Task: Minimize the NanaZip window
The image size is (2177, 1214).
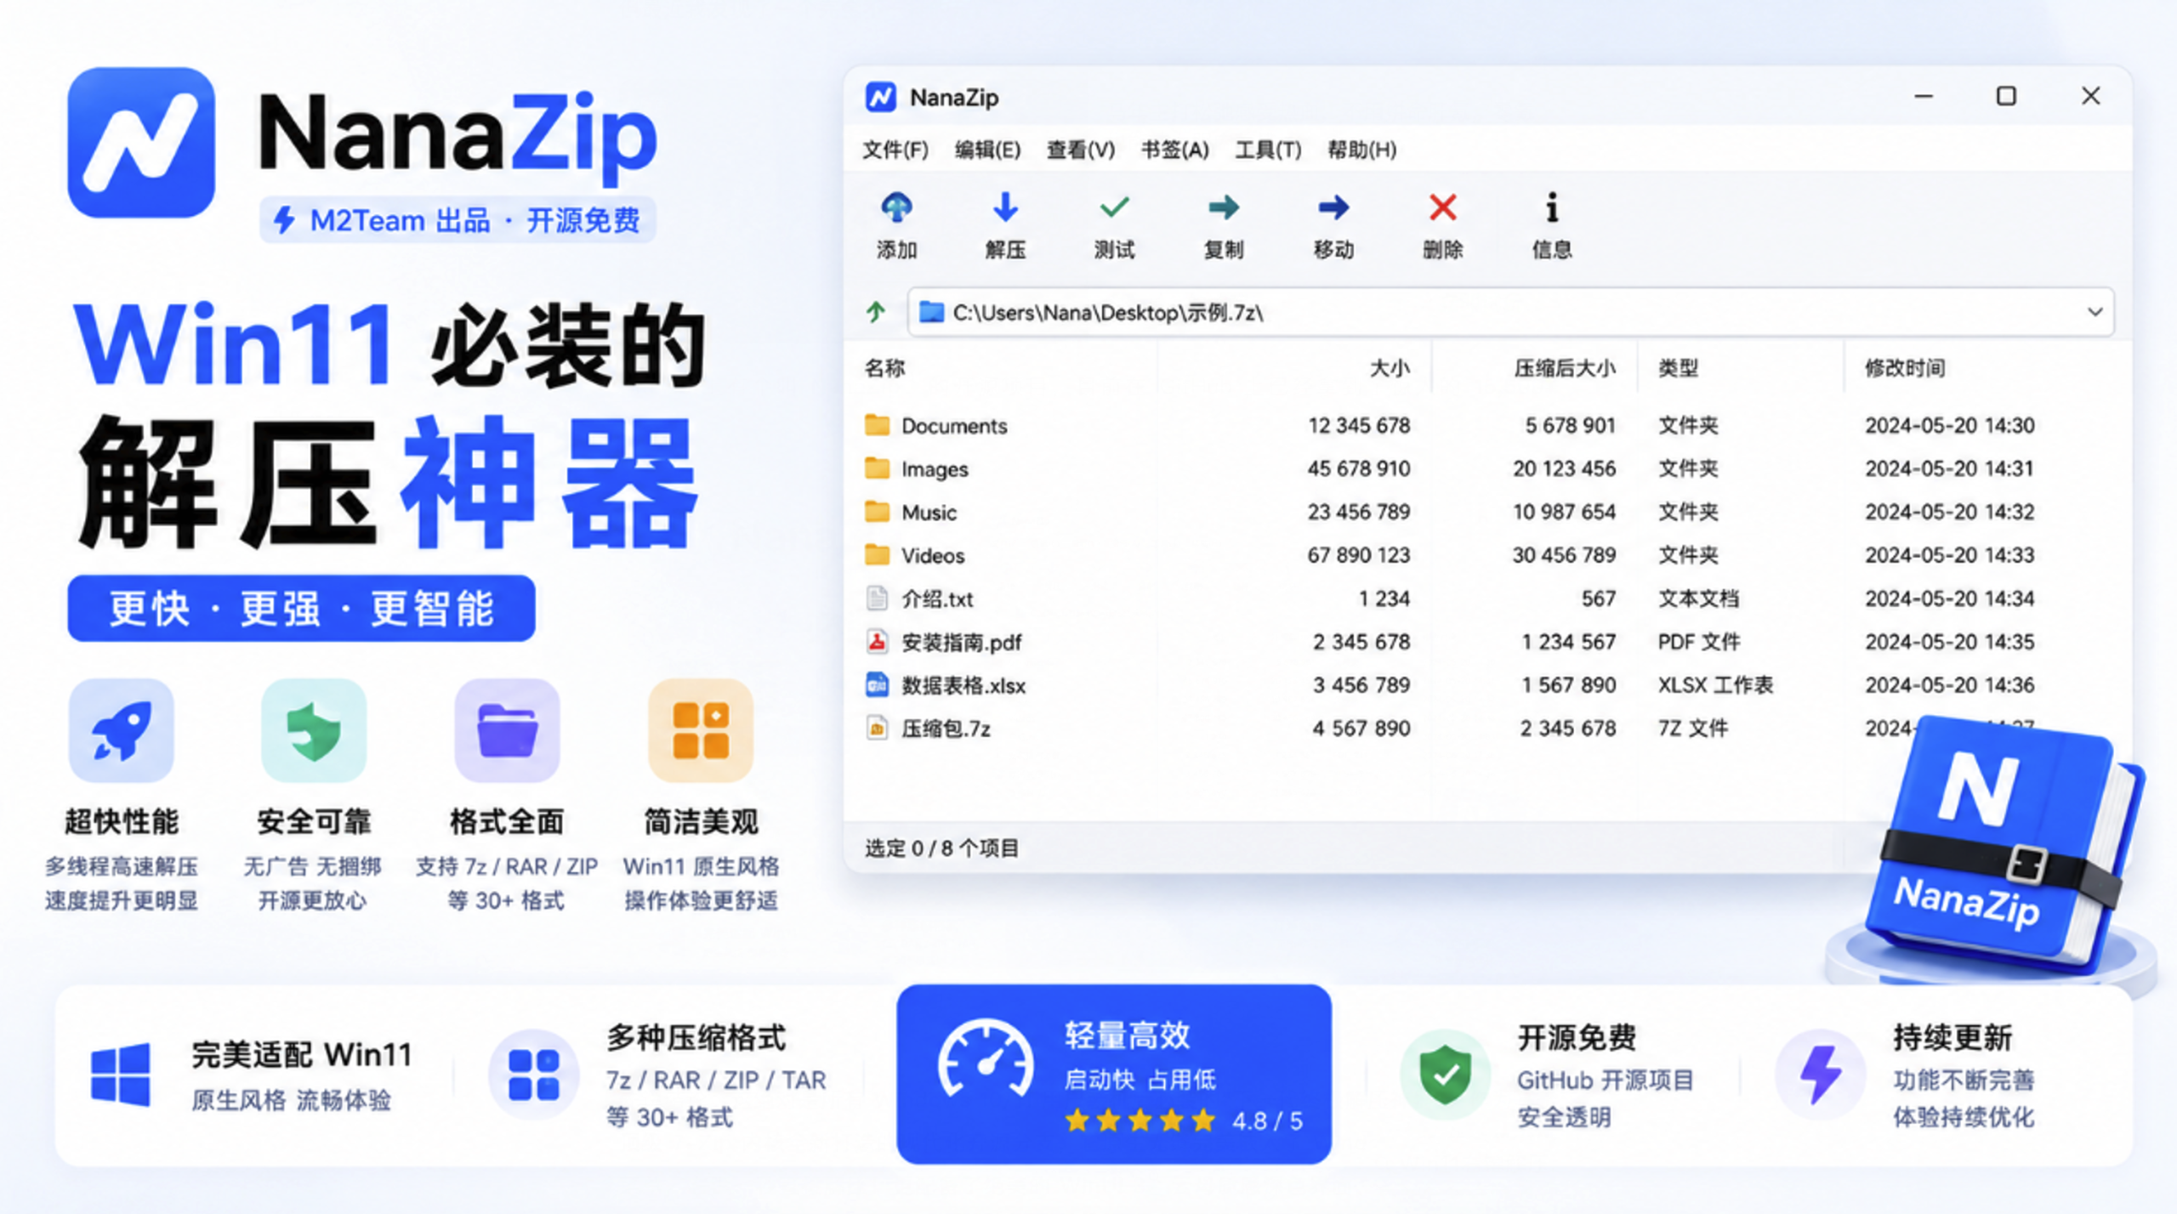Action: click(1924, 97)
